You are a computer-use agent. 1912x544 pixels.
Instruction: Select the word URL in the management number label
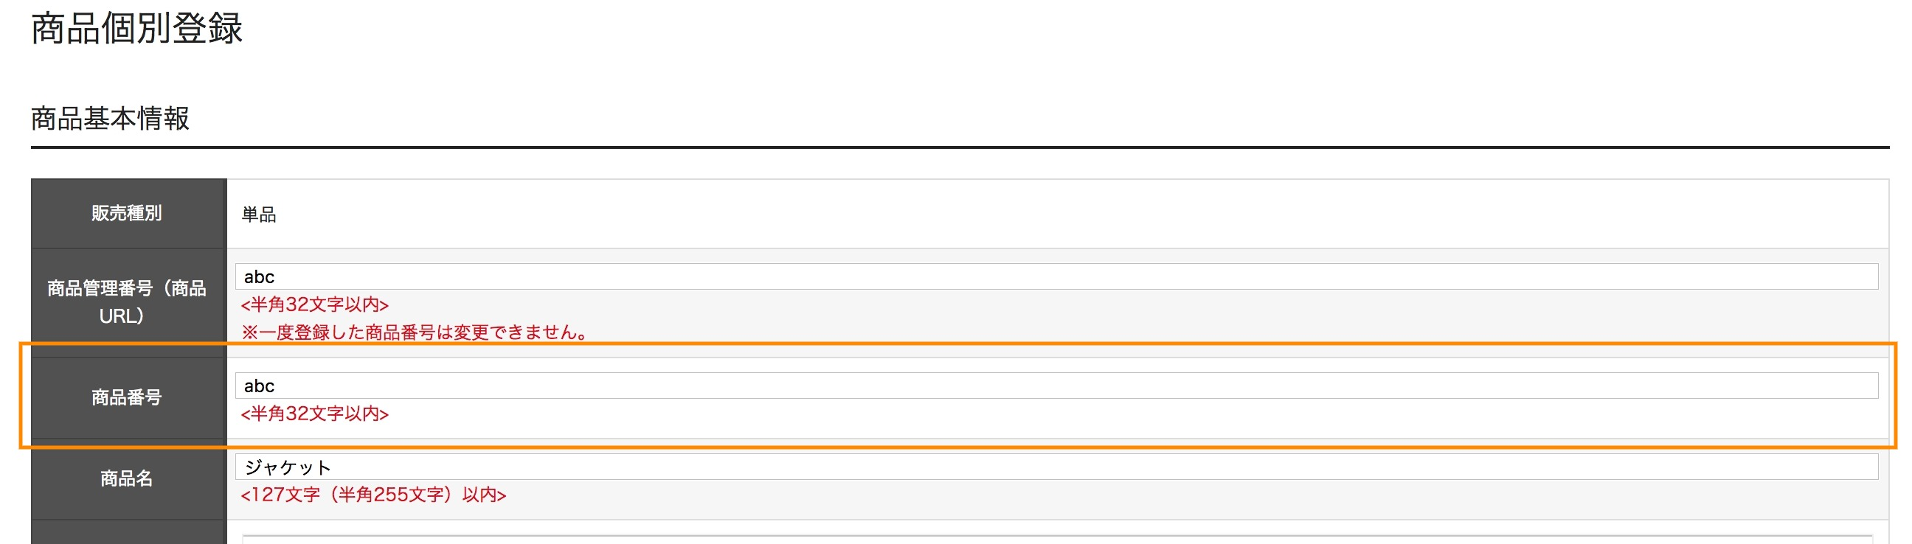tap(117, 316)
